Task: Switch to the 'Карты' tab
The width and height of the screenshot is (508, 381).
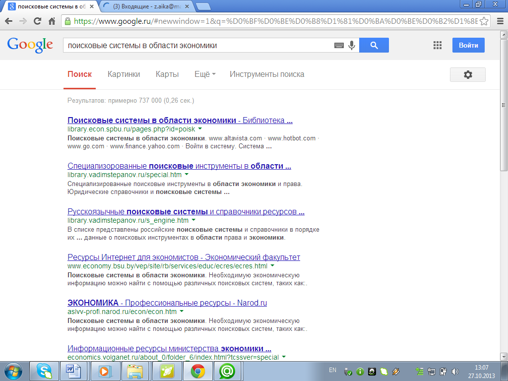Action: 167,74
